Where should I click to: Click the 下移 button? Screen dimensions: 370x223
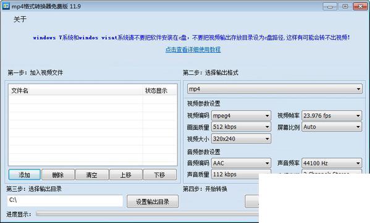[x=160, y=175]
